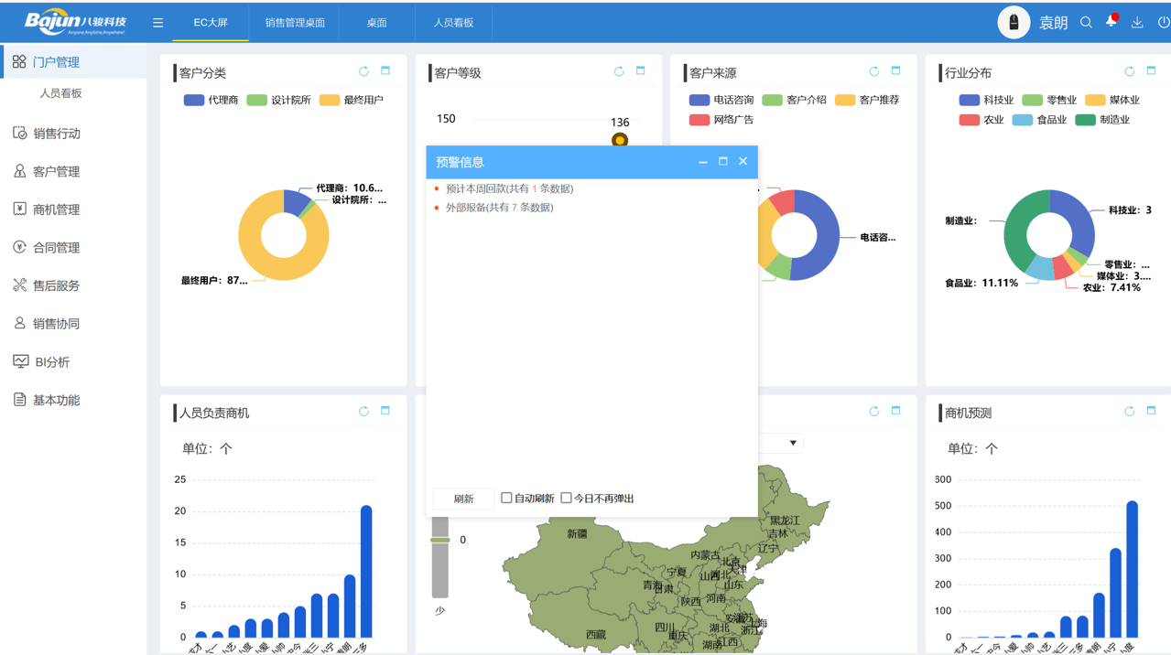Open the dropdown above the map
This screenshot has height=655, width=1171.
pyautogui.click(x=792, y=443)
